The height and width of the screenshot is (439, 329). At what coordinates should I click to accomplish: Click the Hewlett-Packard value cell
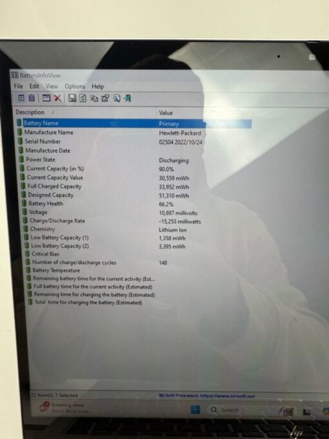point(180,133)
